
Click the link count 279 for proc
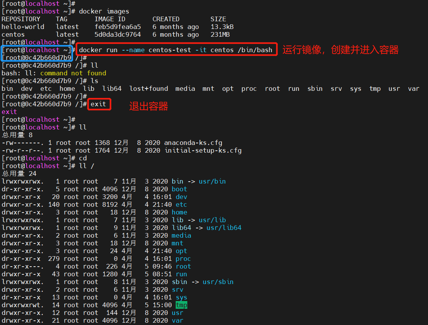54,259
